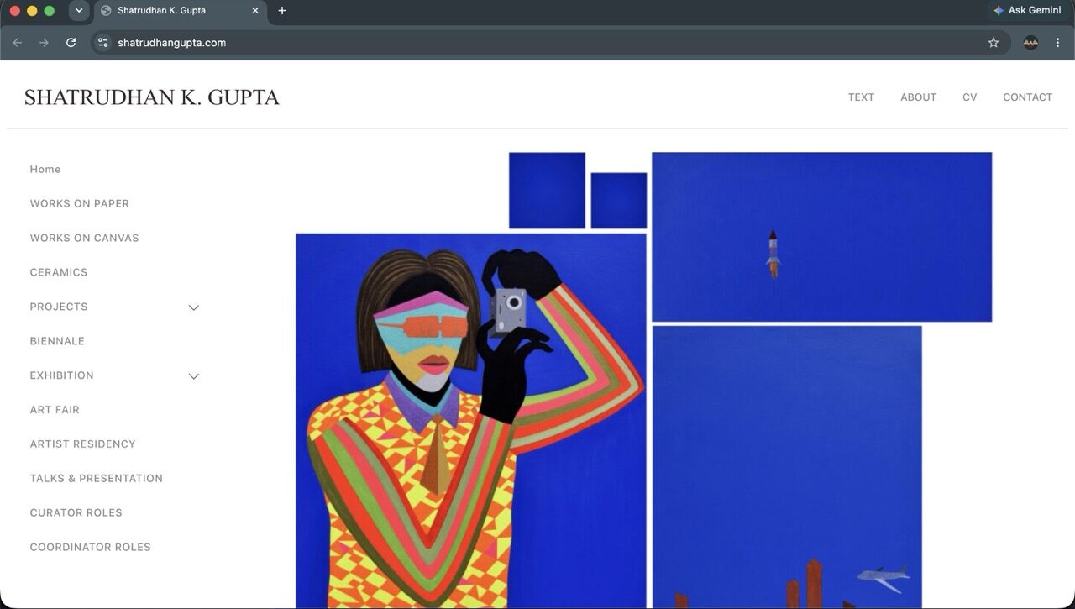Click the larger small blue square painting
The width and height of the screenshot is (1075, 609).
click(x=547, y=191)
